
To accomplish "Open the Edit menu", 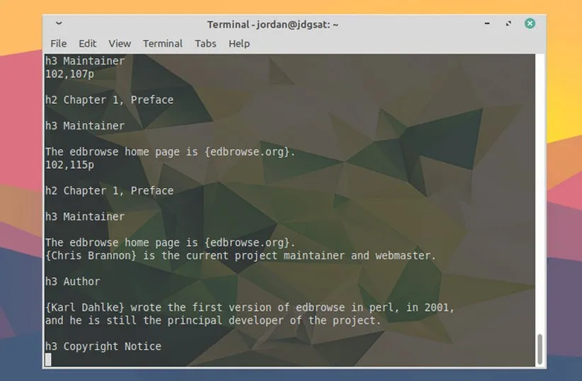I will [x=87, y=44].
